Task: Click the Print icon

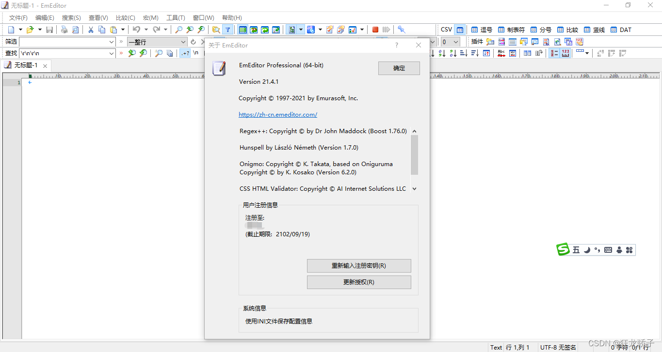Action: point(65,30)
